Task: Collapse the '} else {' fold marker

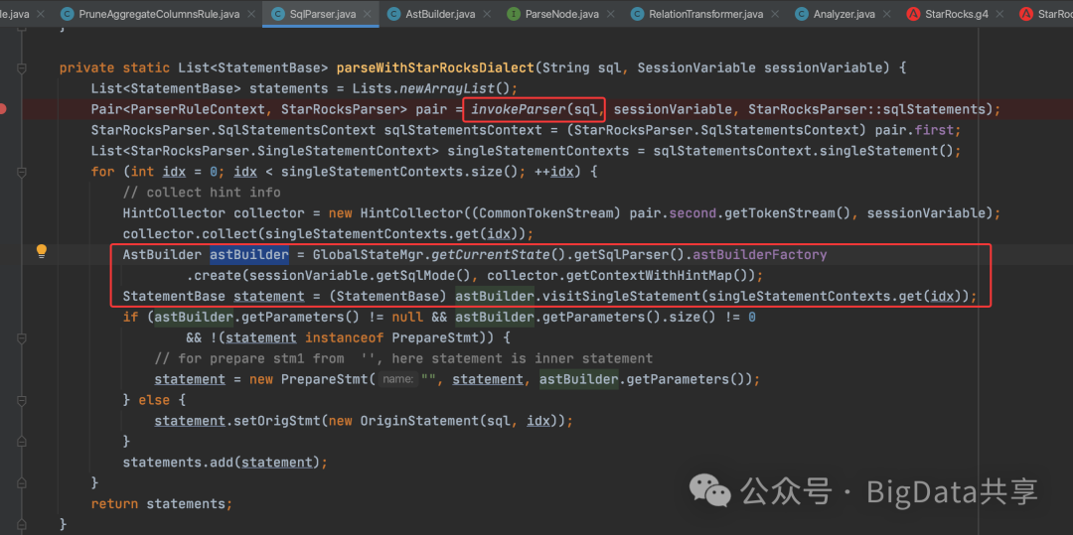Action: [x=22, y=400]
